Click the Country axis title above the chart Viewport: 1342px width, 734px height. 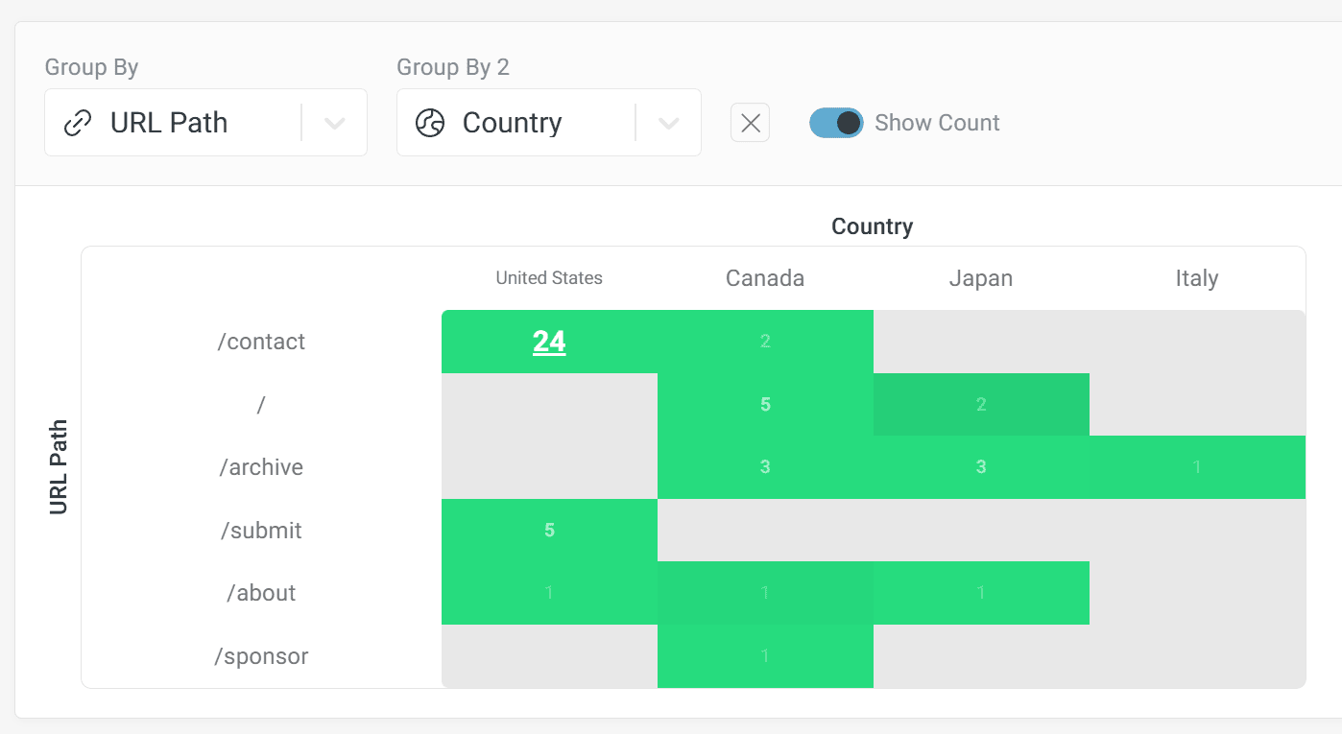pyautogui.click(x=872, y=226)
